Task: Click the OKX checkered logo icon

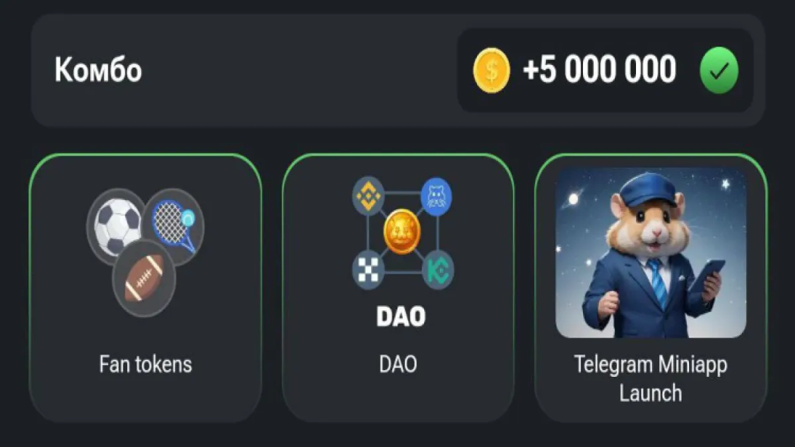Action: click(368, 270)
